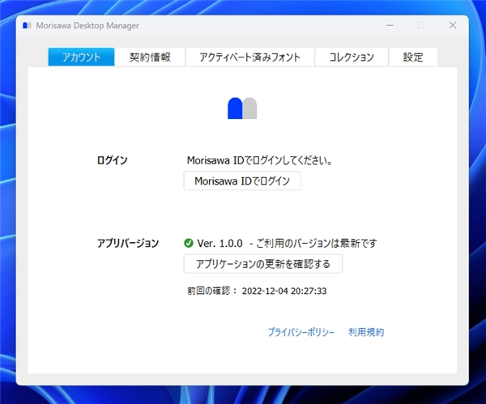
Task: Select the コレクション tab
Action: pyautogui.click(x=352, y=57)
